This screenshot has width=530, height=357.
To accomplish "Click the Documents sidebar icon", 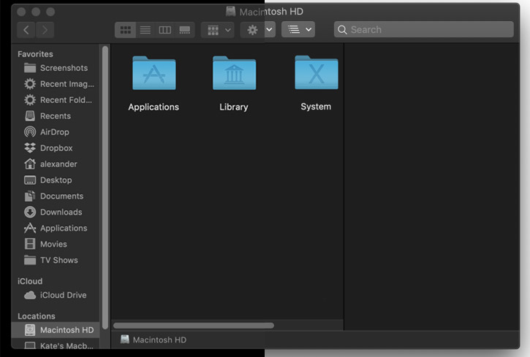I will point(30,196).
